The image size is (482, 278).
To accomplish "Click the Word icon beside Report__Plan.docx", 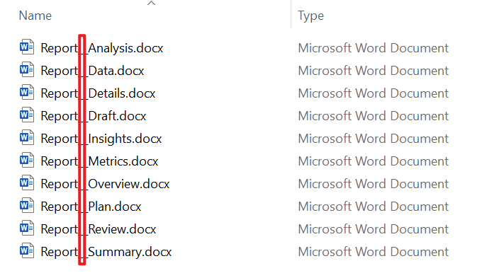I will tap(27, 205).
